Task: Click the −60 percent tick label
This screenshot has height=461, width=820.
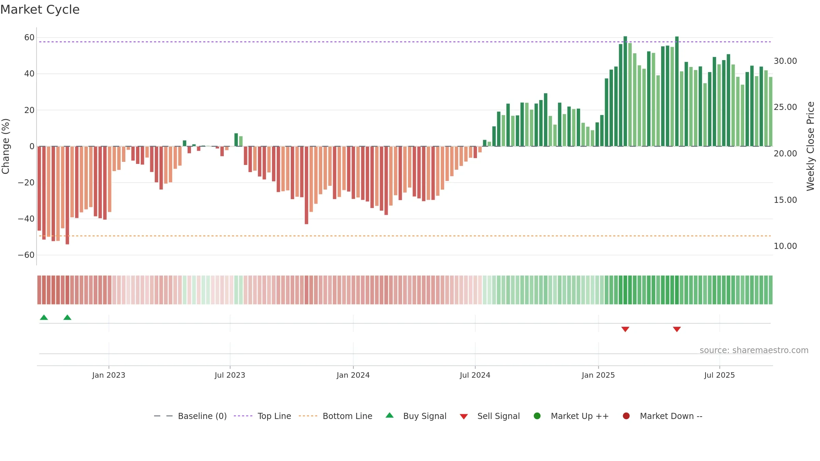Action: pyautogui.click(x=26, y=255)
